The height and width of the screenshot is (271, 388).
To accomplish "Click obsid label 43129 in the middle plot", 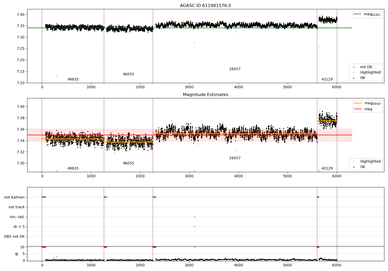I will (327, 169).
